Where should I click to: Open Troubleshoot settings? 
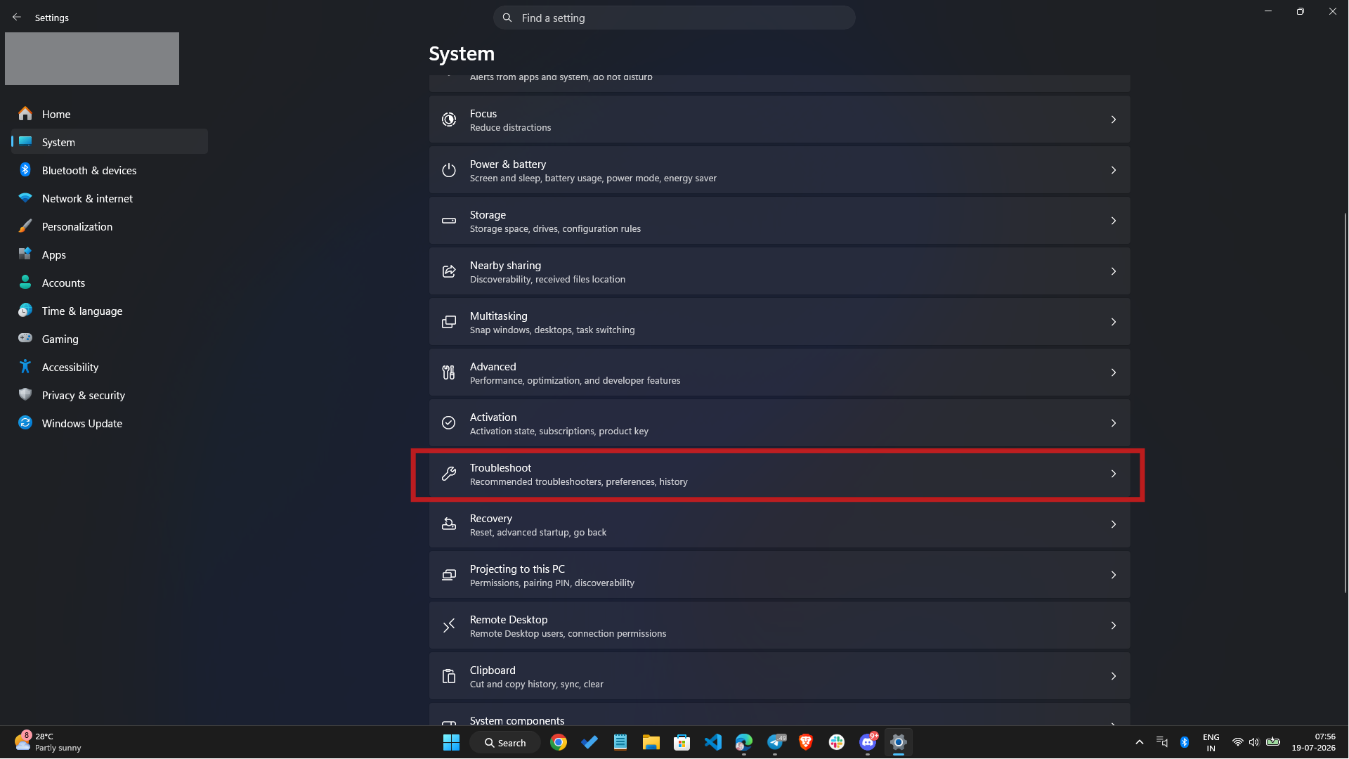click(x=779, y=474)
